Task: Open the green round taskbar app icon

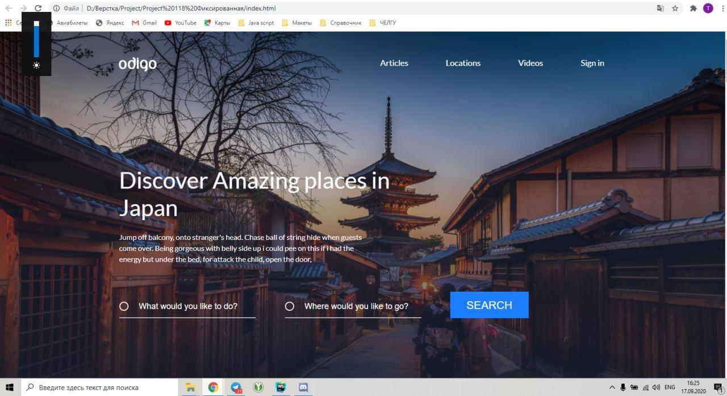Action: [258, 387]
